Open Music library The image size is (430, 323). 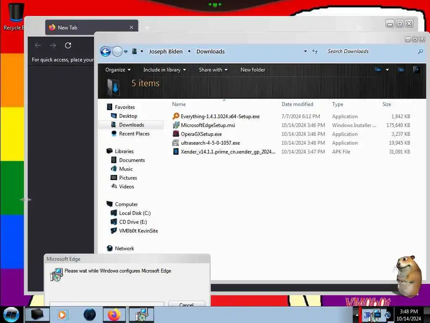click(126, 169)
